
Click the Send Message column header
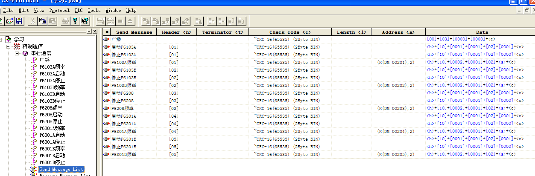point(134,32)
